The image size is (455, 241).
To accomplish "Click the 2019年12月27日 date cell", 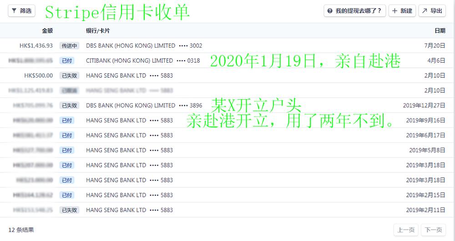I will (x=424, y=105).
